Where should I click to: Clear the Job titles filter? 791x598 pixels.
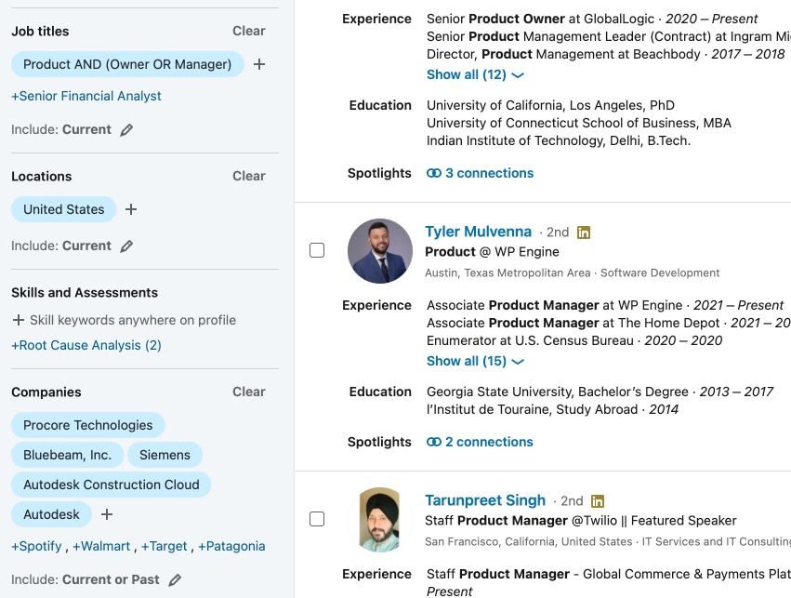pyautogui.click(x=249, y=31)
